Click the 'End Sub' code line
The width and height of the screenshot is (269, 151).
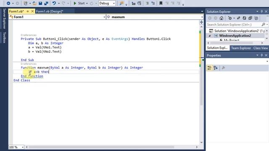[x=27, y=60]
